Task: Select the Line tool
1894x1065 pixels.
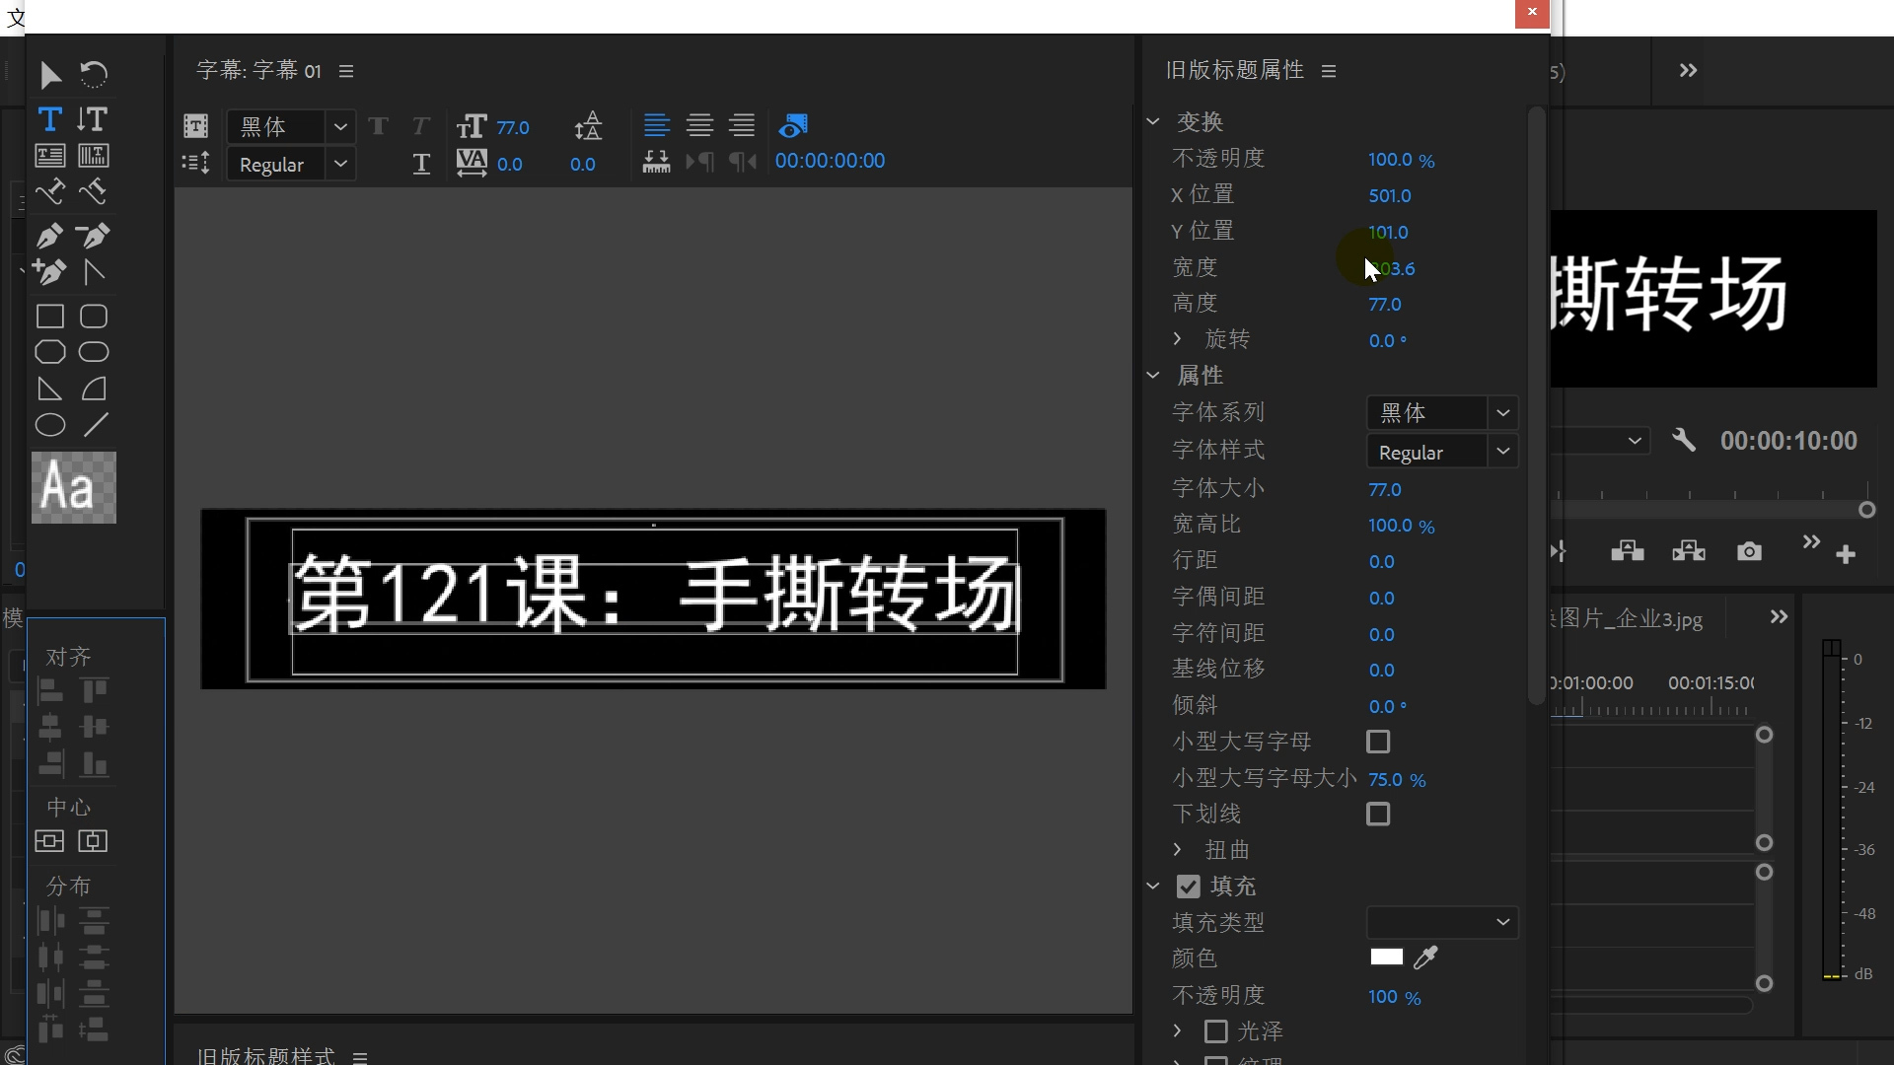Action: click(96, 425)
